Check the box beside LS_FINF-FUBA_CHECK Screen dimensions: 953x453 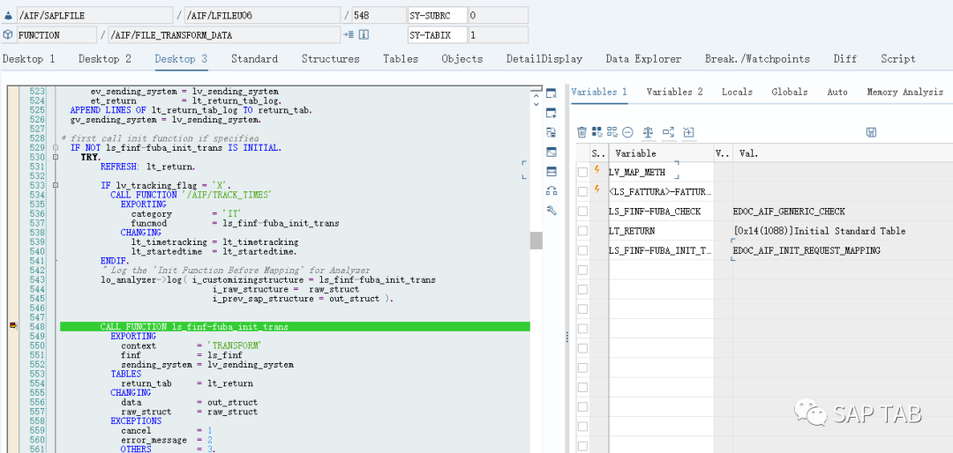tap(583, 212)
